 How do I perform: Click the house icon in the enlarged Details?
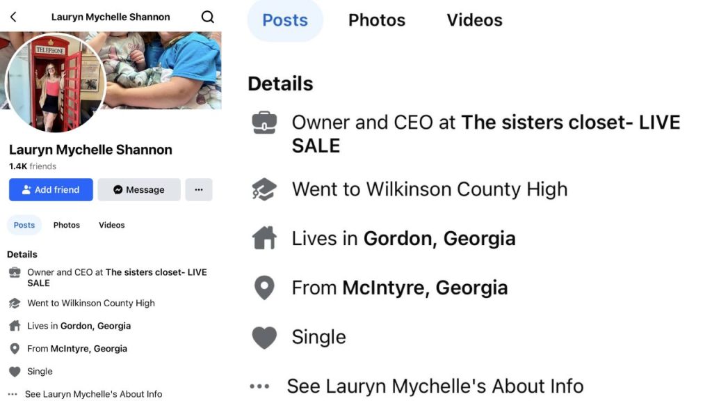pyautogui.click(x=264, y=238)
